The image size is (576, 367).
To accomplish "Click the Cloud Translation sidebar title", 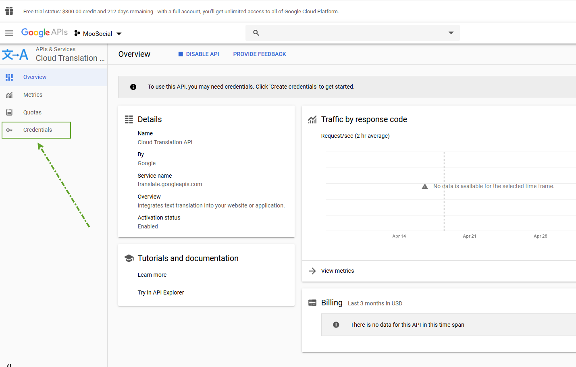I will (x=70, y=58).
